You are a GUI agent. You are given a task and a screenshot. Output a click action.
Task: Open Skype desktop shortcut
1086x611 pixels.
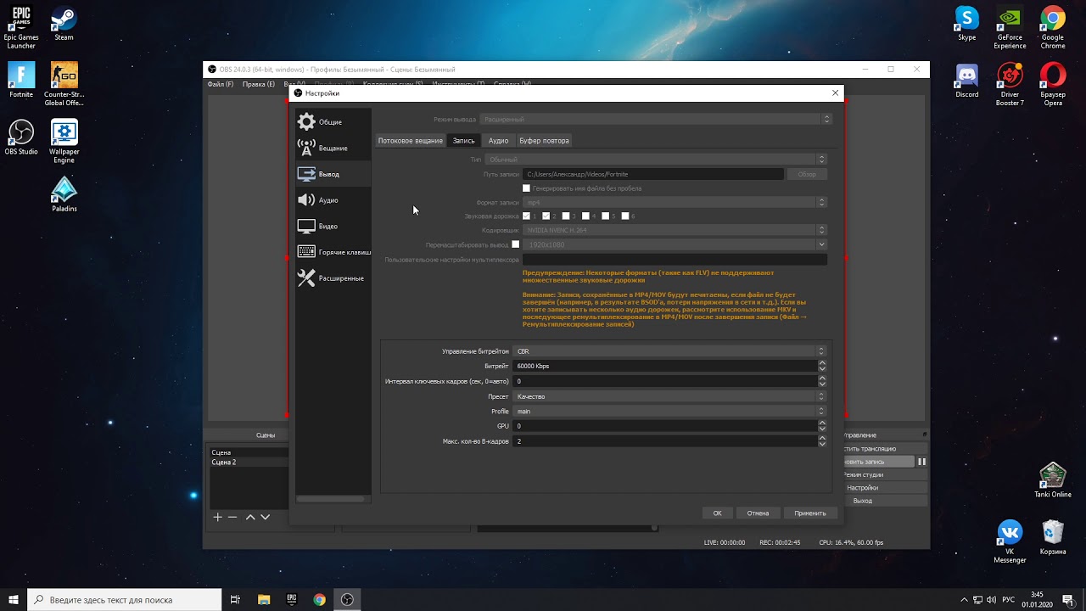click(x=966, y=25)
